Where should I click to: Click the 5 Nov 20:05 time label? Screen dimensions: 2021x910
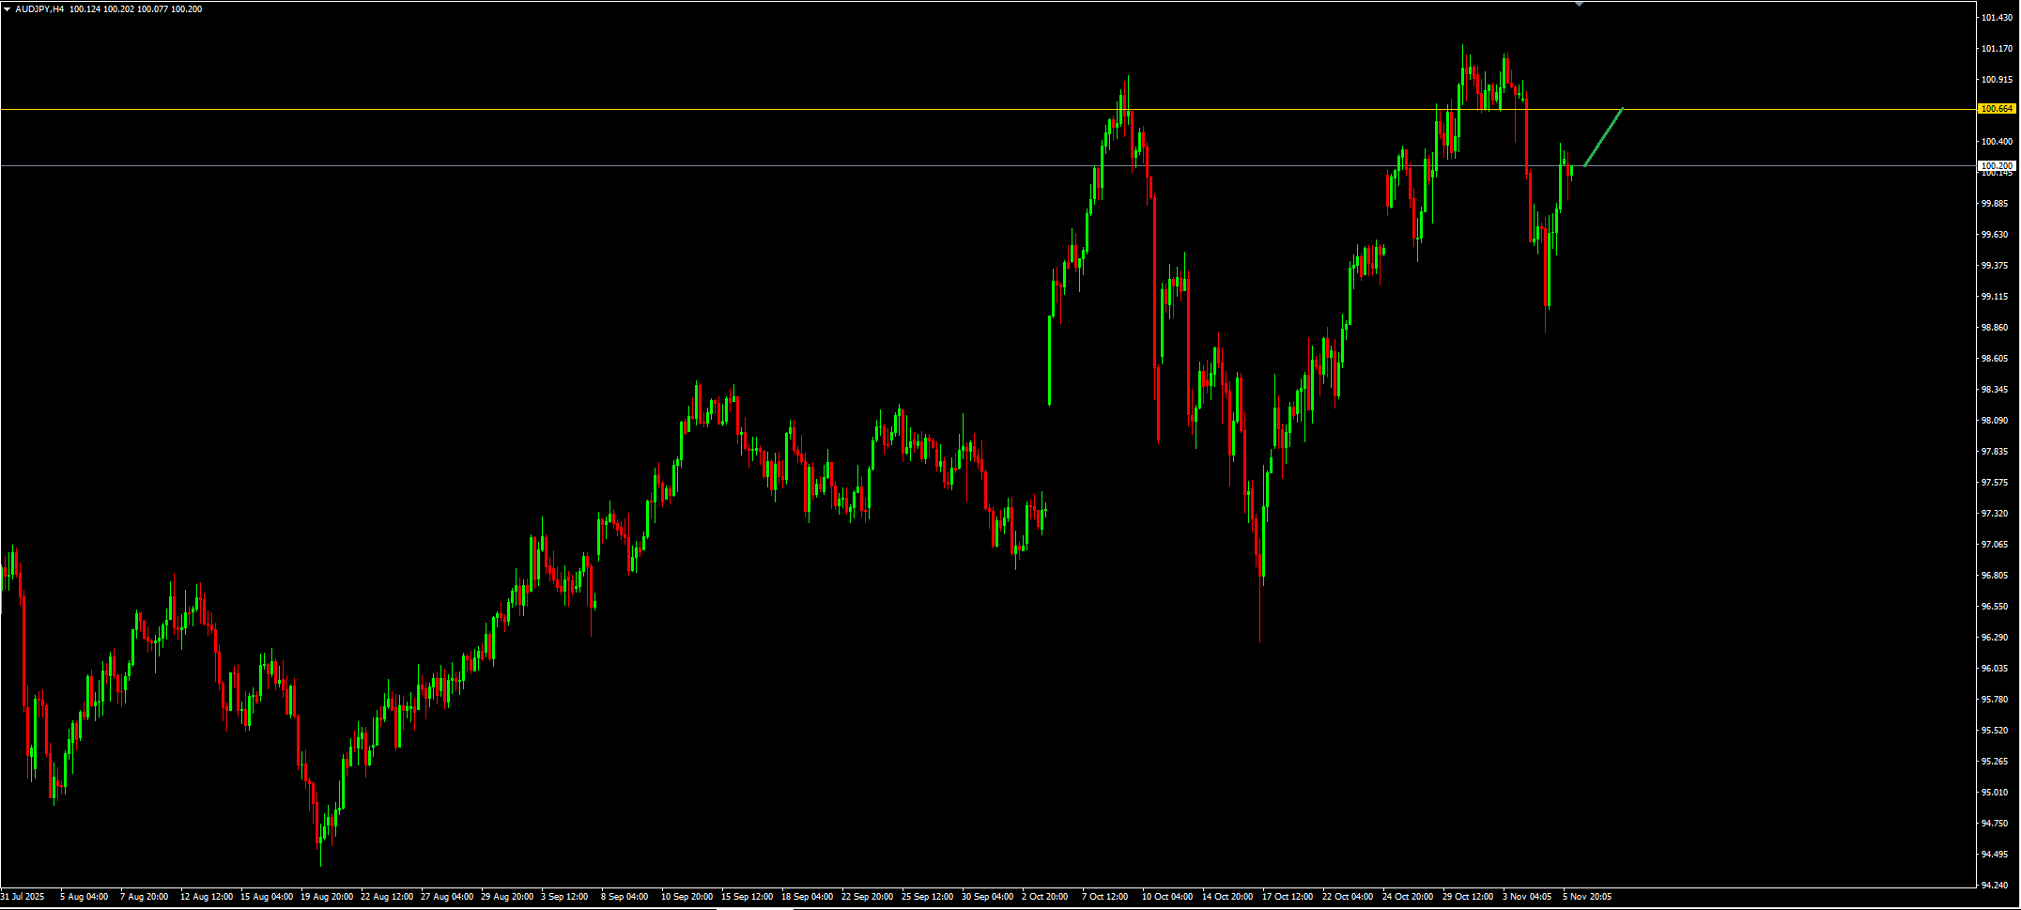[1586, 897]
